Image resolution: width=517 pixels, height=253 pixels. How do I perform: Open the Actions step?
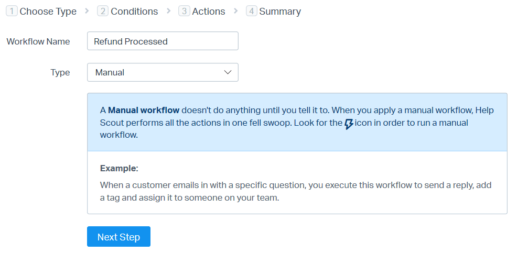[209, 11]
